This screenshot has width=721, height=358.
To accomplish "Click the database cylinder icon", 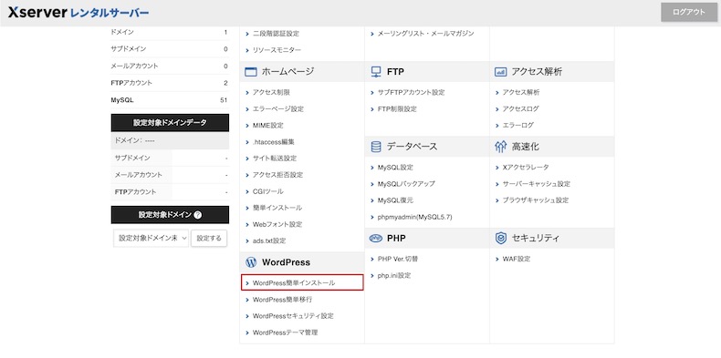I will click(376, 147).
